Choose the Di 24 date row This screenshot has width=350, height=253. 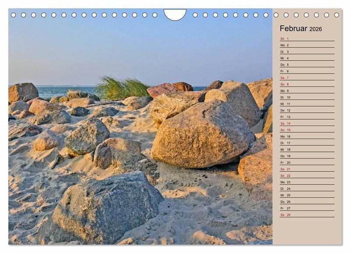[306, 189]
